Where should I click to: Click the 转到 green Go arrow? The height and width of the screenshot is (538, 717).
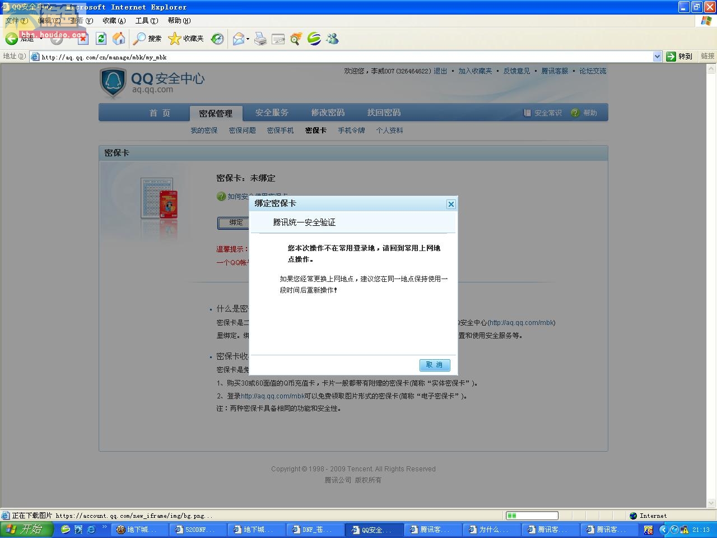[671, 56]
